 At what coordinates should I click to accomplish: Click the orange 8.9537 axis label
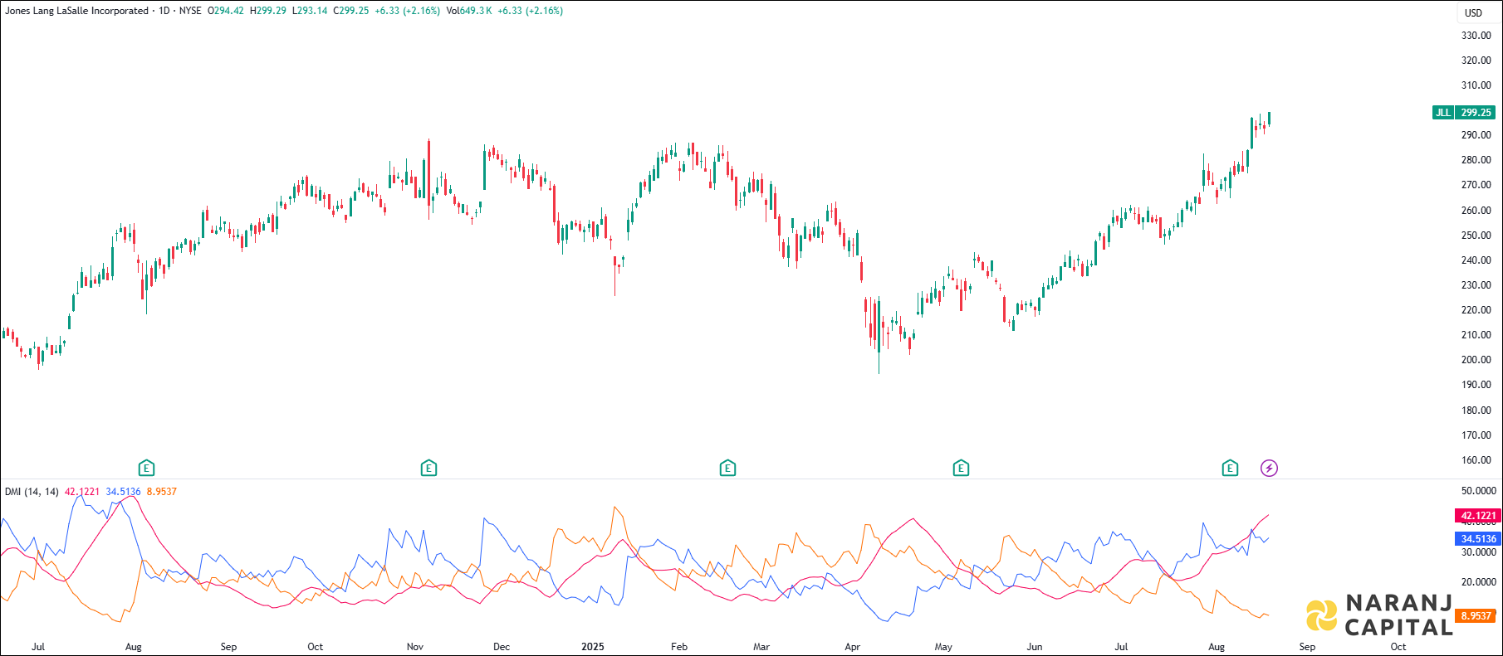coord(1476,616)
